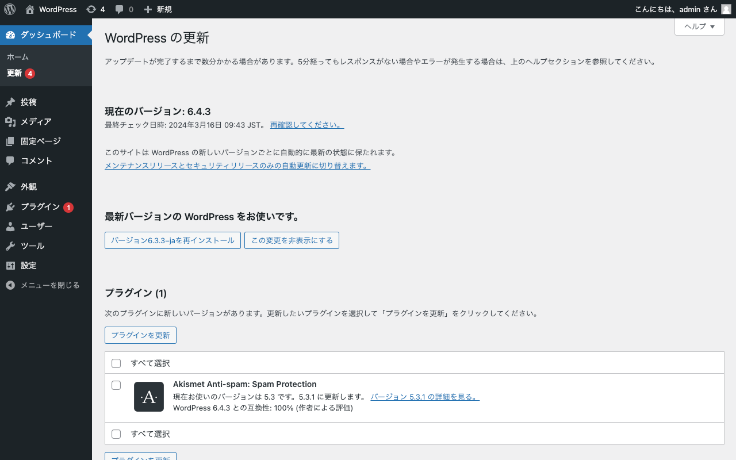Image resolution: width=736 pixels, height=460 pixels.
Task: Click the ユーザー person icon
Action: click(10, 227)
